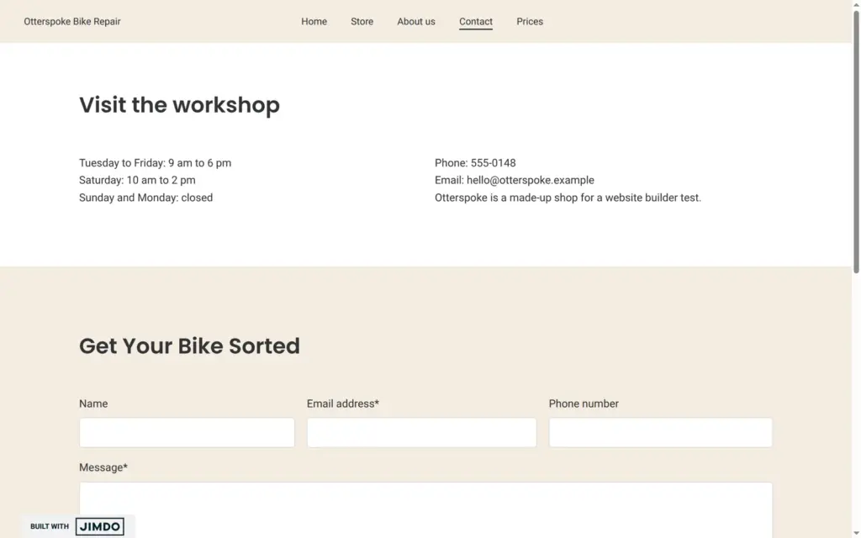Click the Name input field

187,433
